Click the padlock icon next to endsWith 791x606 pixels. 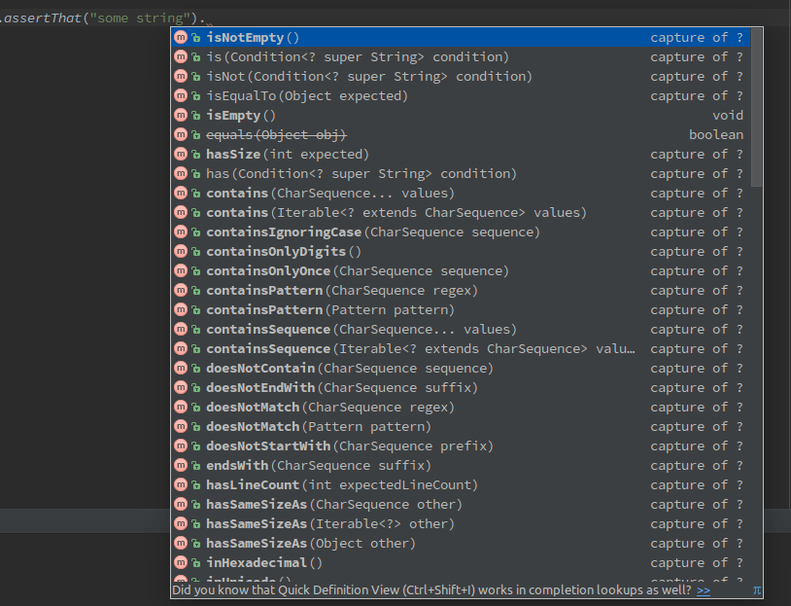point(194,465)
